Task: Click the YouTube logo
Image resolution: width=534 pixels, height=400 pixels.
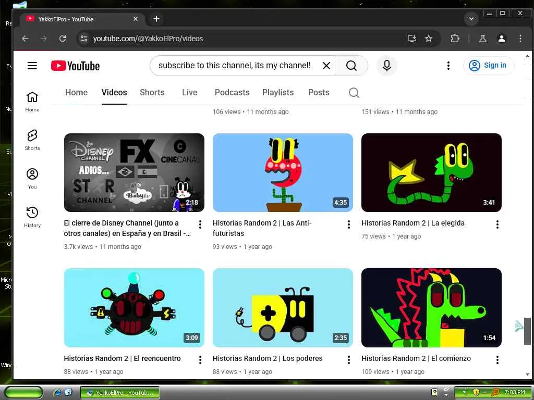Action: tap(75, 66)
